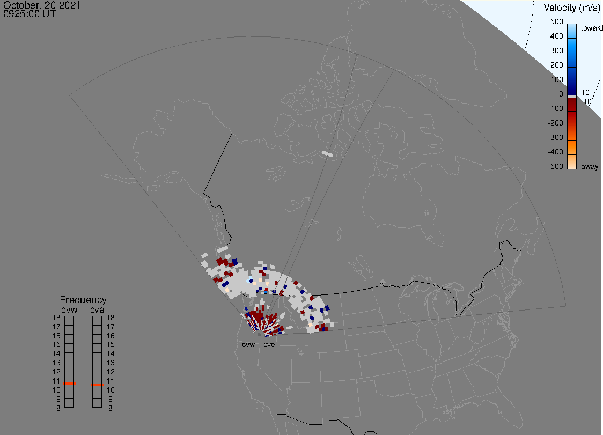
Task: Pick the orange -300 to -400 color bar segment
Action: pos(572,148)
